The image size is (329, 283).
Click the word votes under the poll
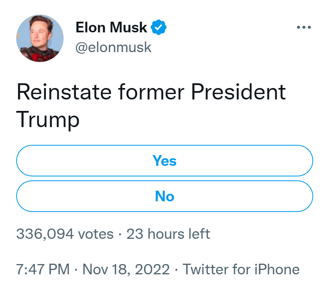[x=96, y=234]
